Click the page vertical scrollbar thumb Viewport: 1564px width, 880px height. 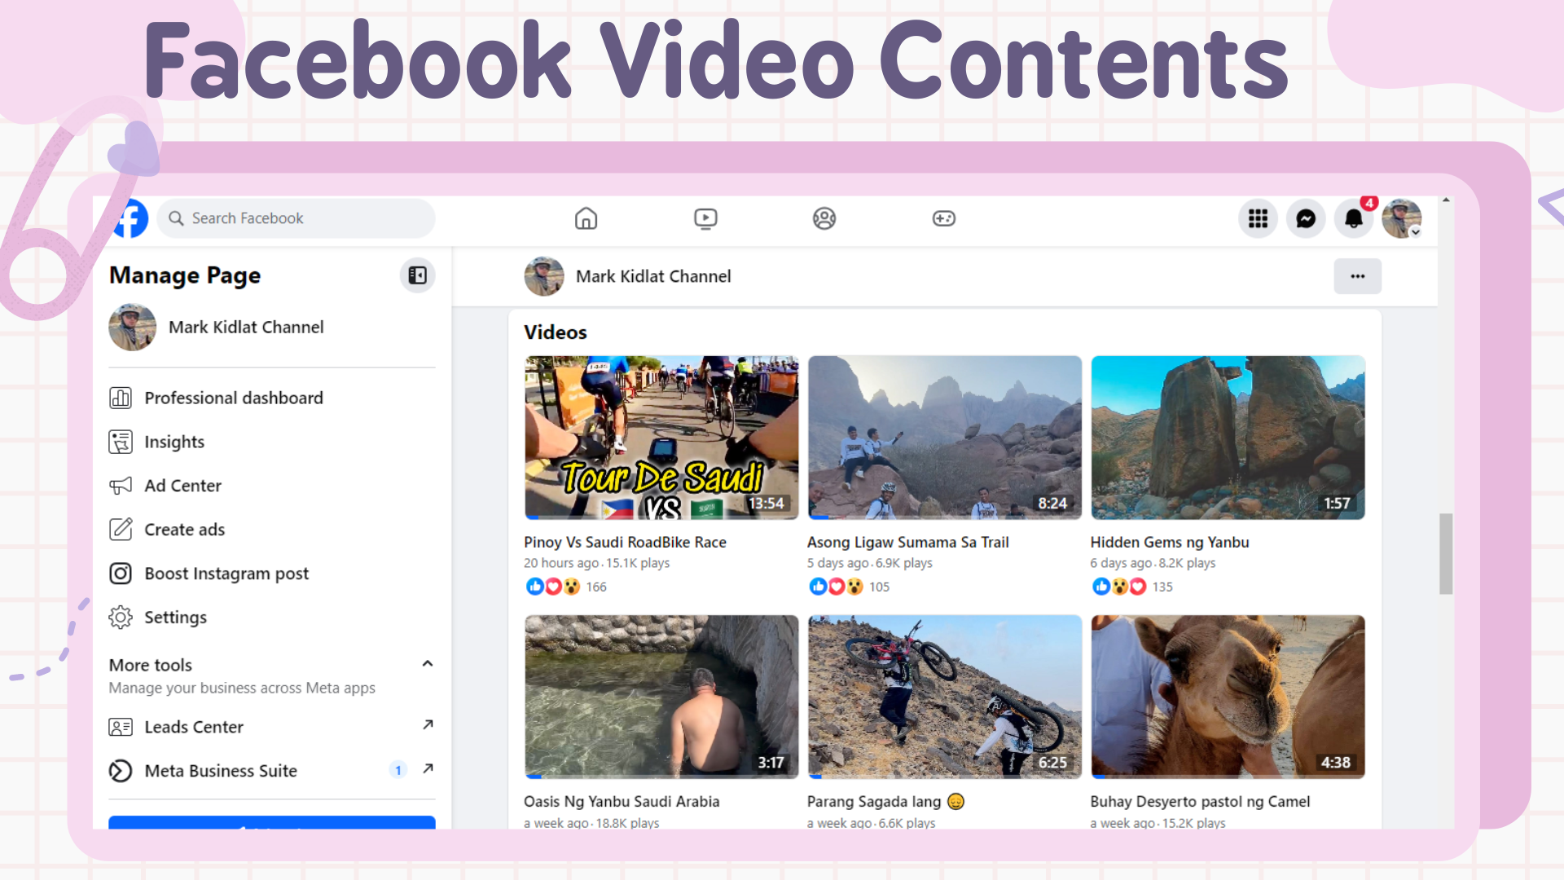point(1446,554)
